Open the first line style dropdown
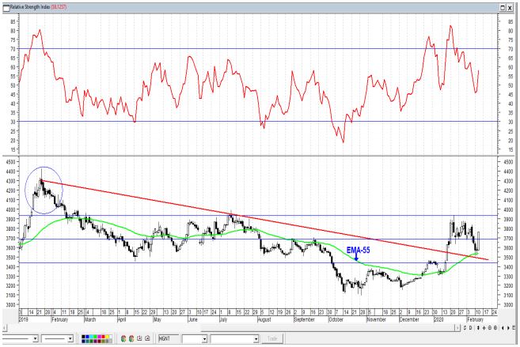Viewport: 520px width, 347px height. [x=36, y=339]
